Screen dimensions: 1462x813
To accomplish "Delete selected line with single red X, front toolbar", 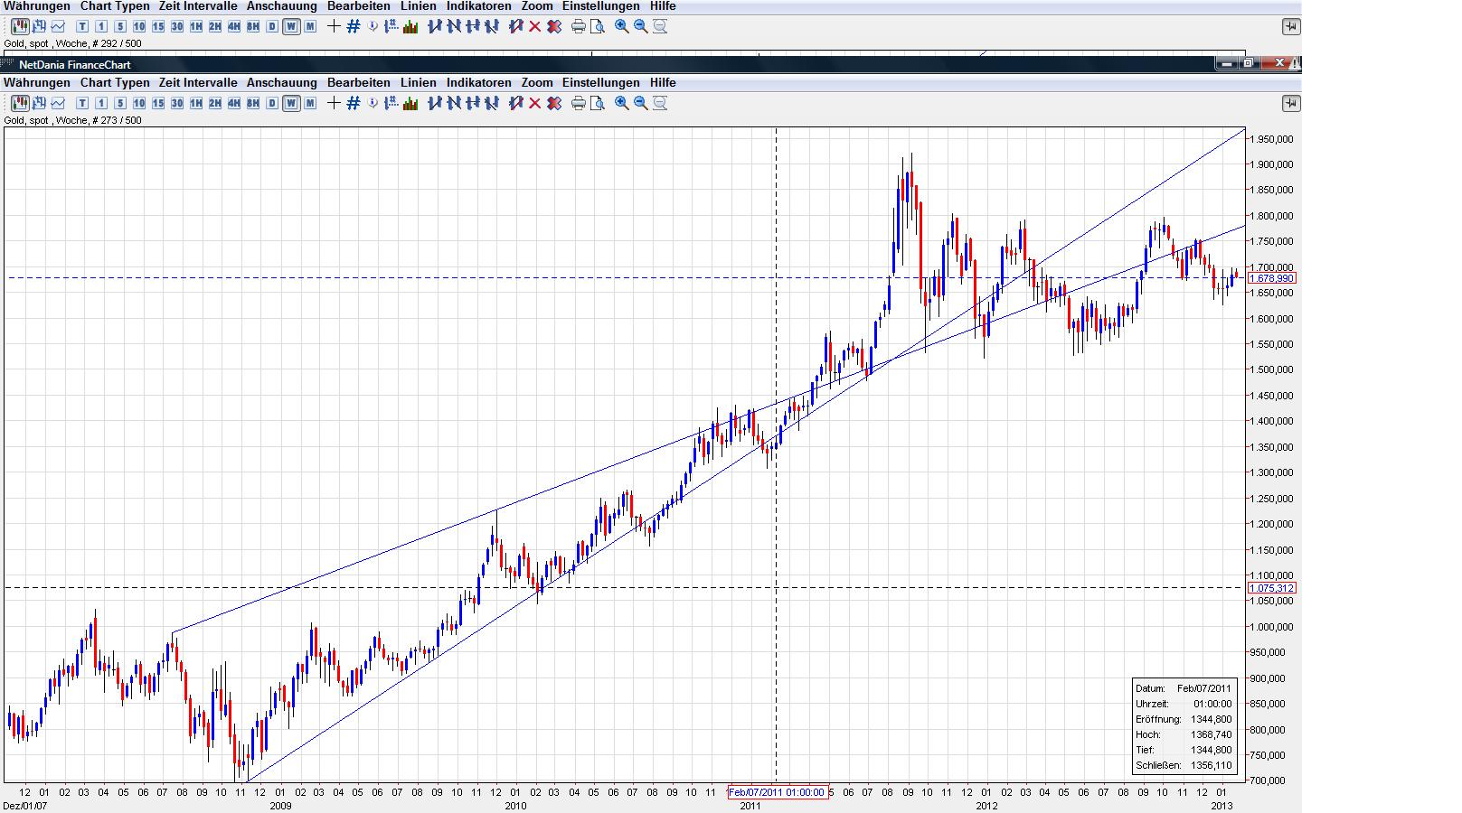I will [x=534, y=103].
